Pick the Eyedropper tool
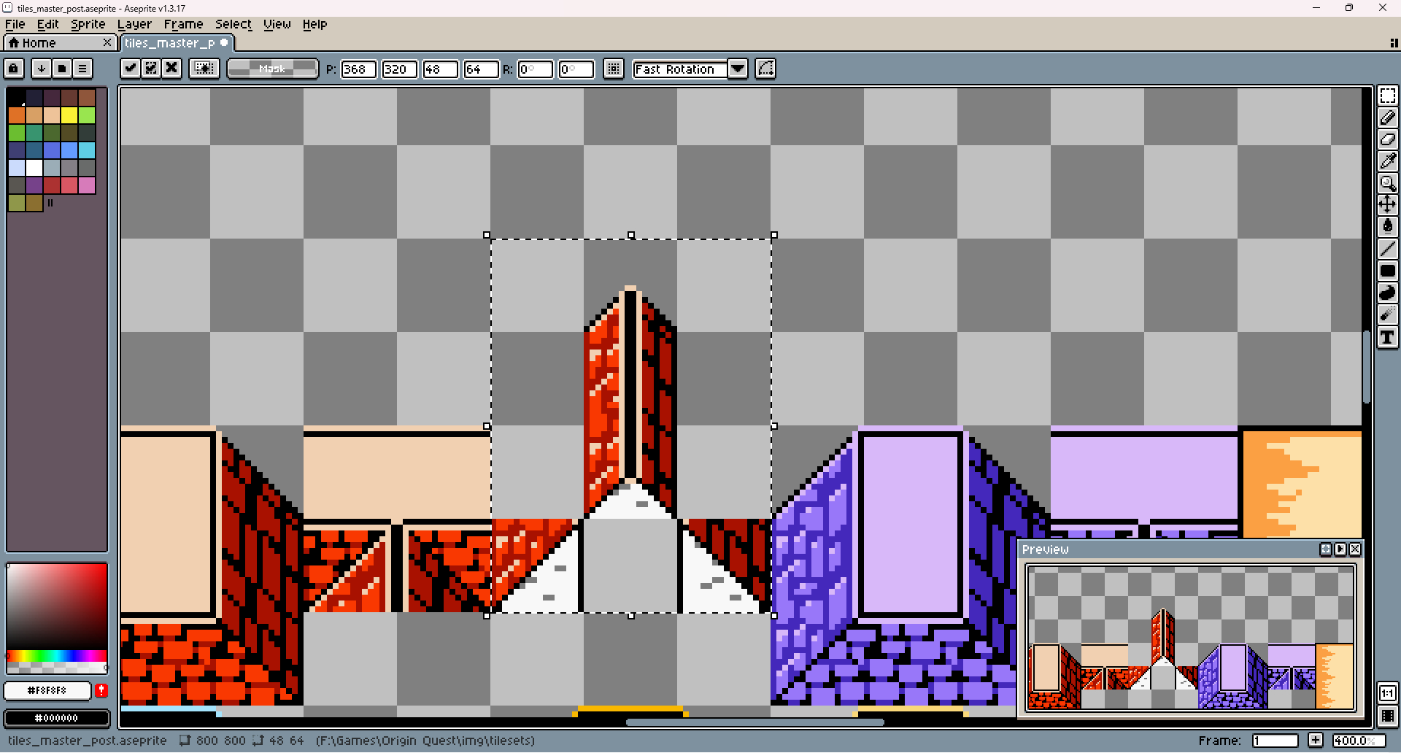This screenshot has width=1401, height=753. pyautogui.click(x=1387, y=161)
